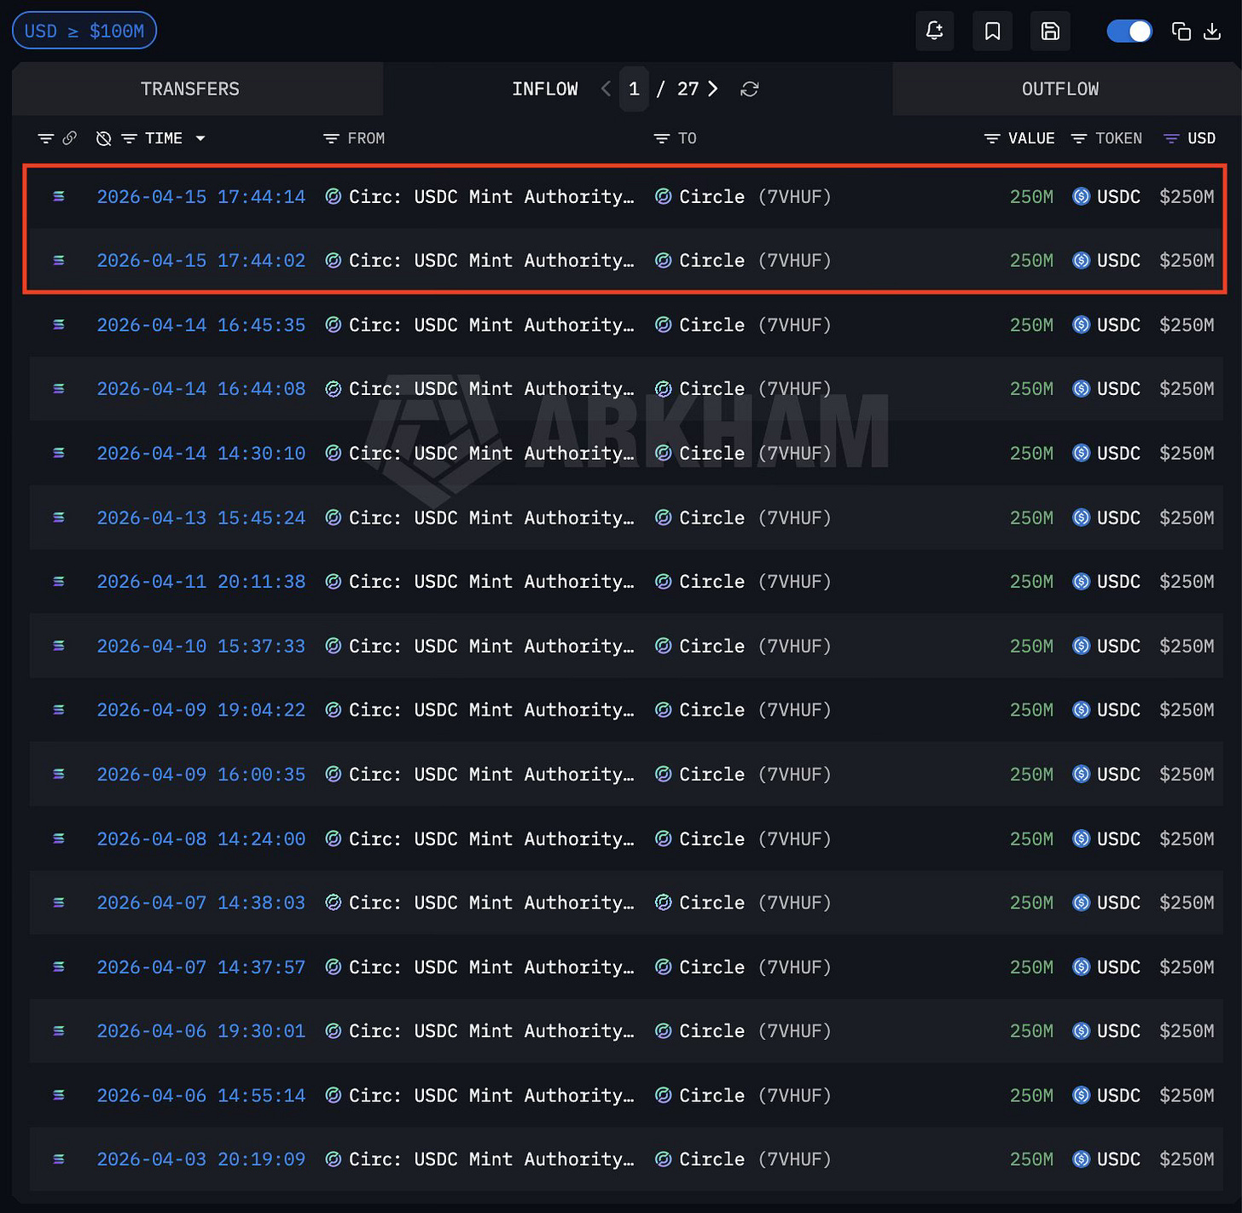Viewport: 1242px width, 1213px height.
Task: Click the link chain filter icon
Action: pos(70,138)
